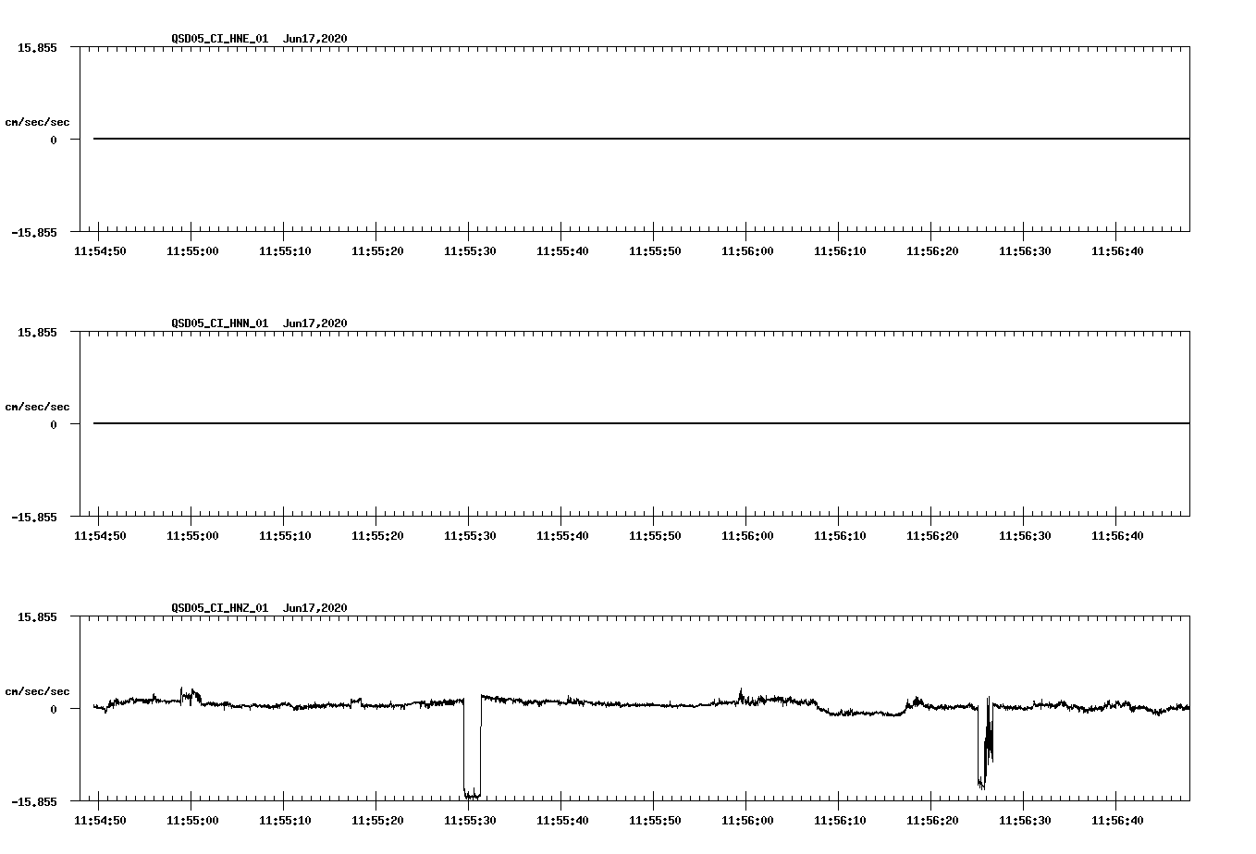This screenshot has height=854, width=1256.
Task: Click 11:55:10 time label under HNZ plot
Action: click(285, 821)
